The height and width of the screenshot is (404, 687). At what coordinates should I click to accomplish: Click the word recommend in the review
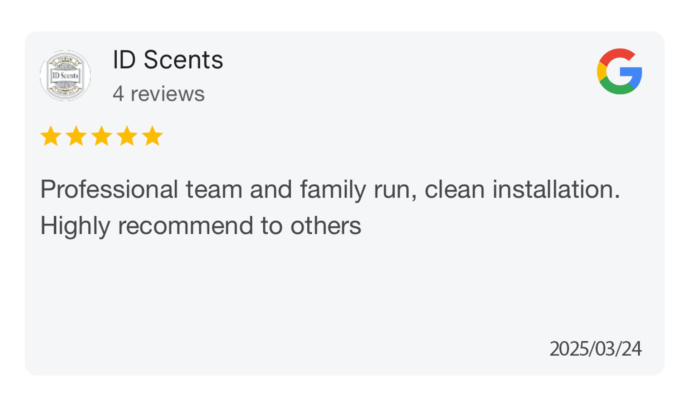coord(185,226)
